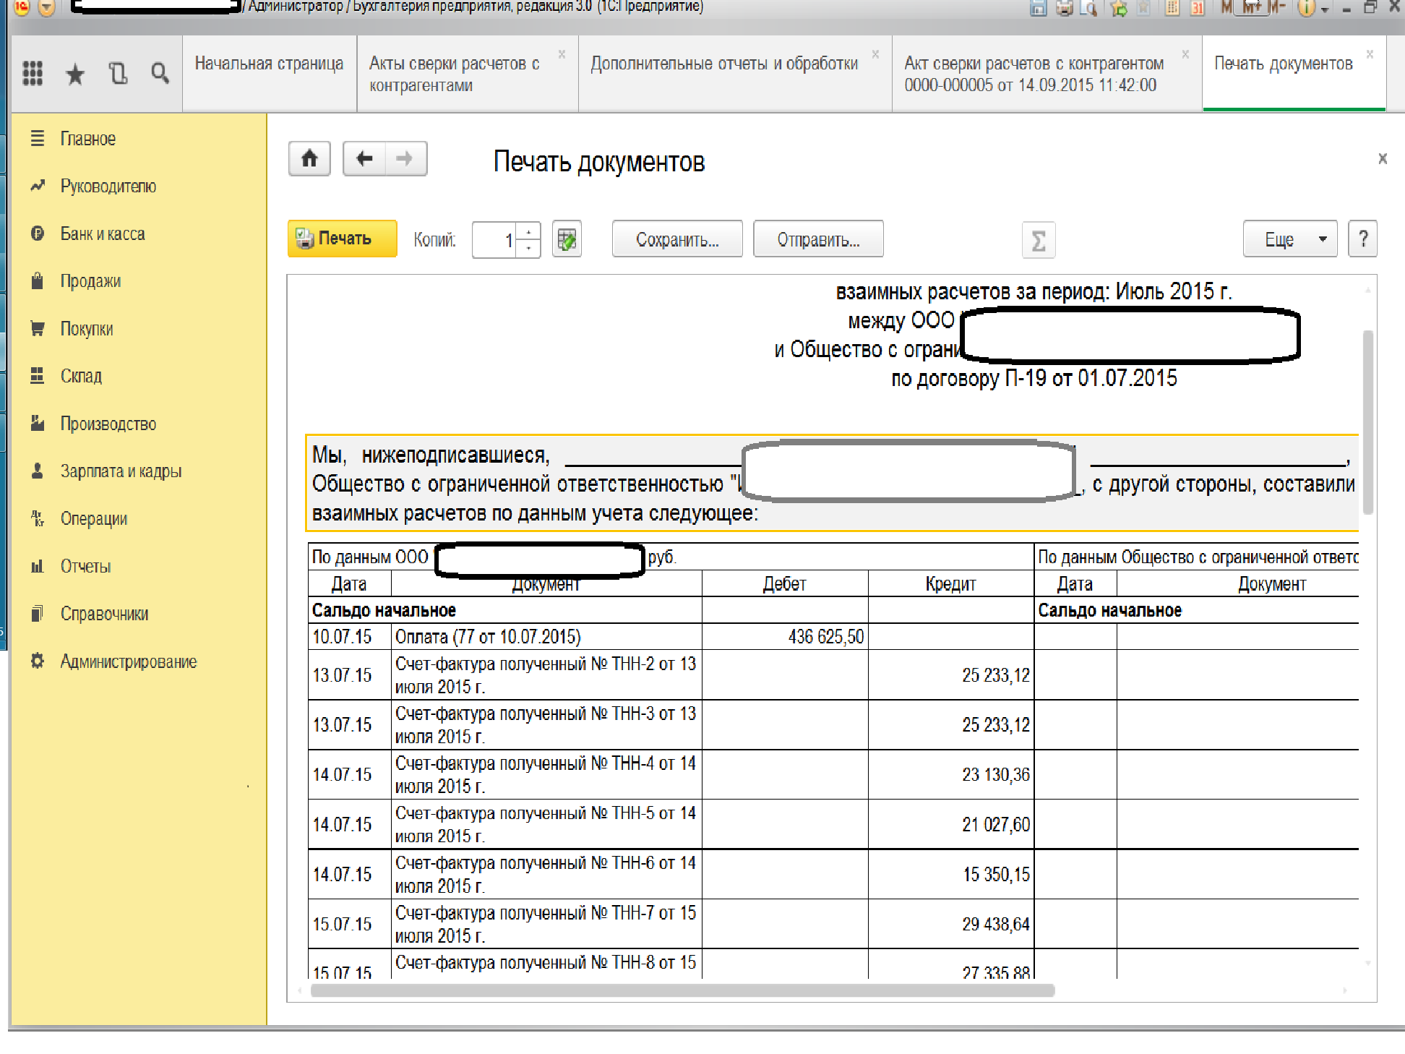Screen dimensions: 1405x1054
Task: Click the vertical scrollbar of the document preview
Action: 1367,422
